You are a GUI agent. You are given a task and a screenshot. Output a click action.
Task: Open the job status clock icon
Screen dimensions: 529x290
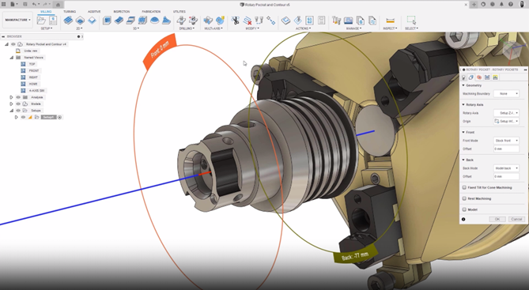pos(493,5)
